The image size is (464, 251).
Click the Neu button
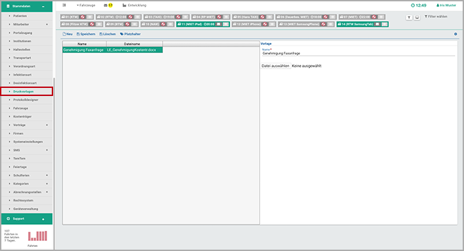tap(67, 34)
